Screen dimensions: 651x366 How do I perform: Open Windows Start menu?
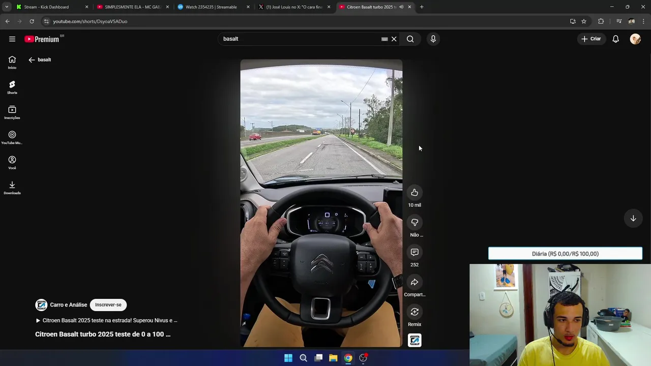288,358
